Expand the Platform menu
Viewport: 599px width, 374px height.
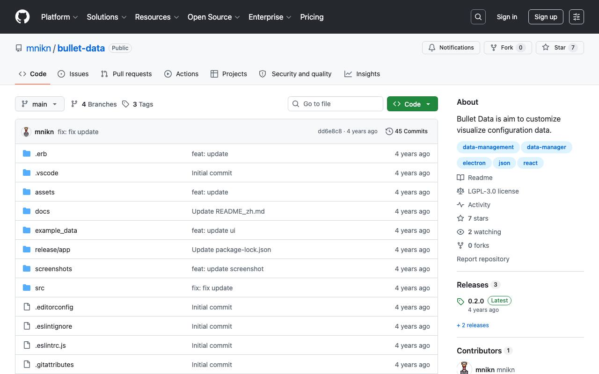(x=59, y=17)
